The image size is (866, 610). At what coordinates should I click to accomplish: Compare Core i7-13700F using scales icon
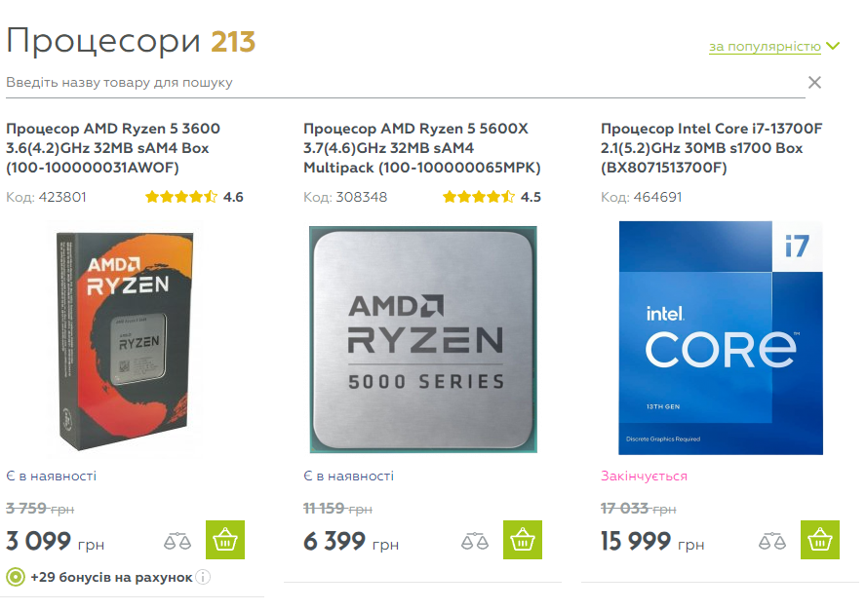772,542
